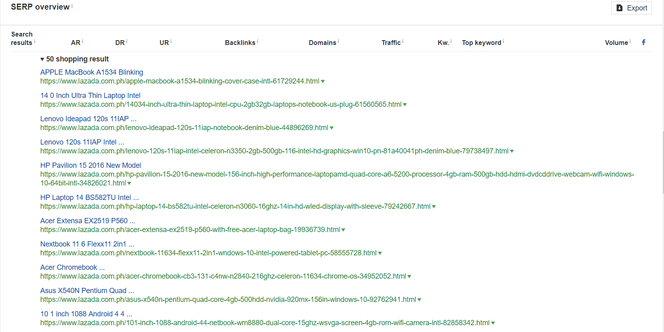664x332 pixels.
Task: Collapse the 50 shopping result section
Action: click(42, 59)
